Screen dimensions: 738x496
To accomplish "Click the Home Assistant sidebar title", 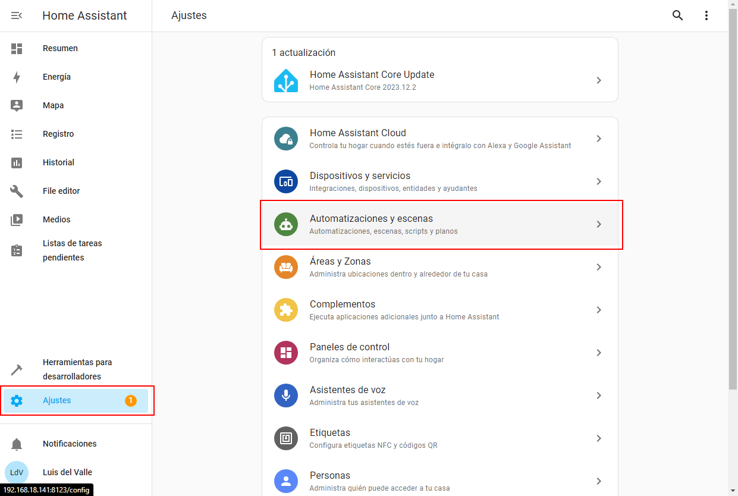I will [x=84, y=16].
